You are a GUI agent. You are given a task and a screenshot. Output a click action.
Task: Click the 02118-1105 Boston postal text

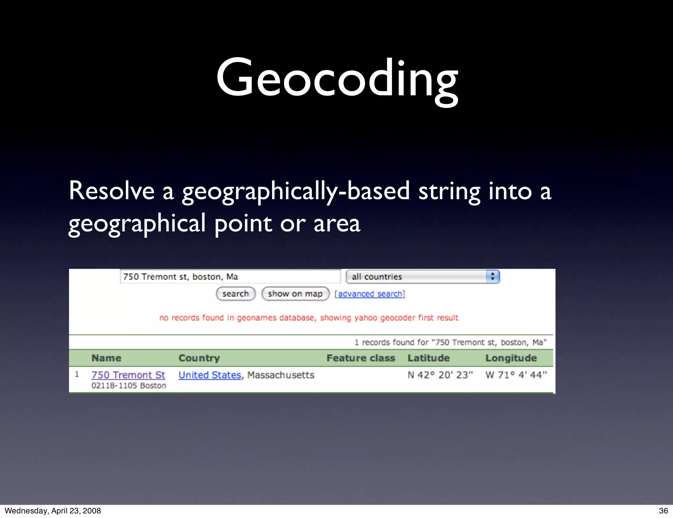tap(129, 386)
